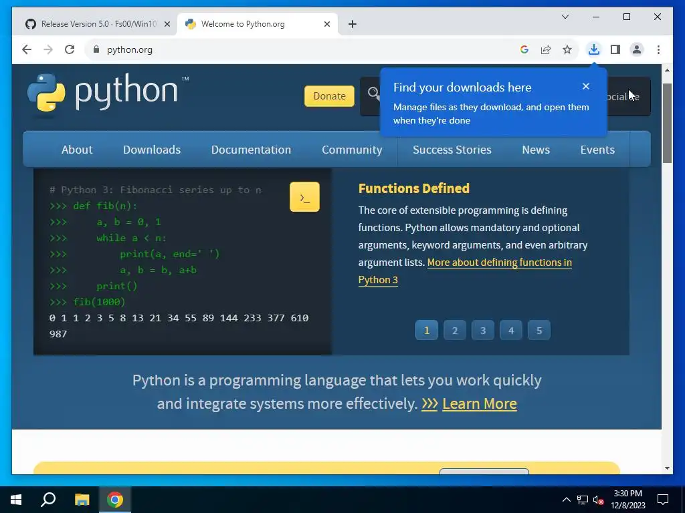This screenshot has width=685, height=513.
Task: Close the Release Version 5.0 tab
Action: (167, 24)
